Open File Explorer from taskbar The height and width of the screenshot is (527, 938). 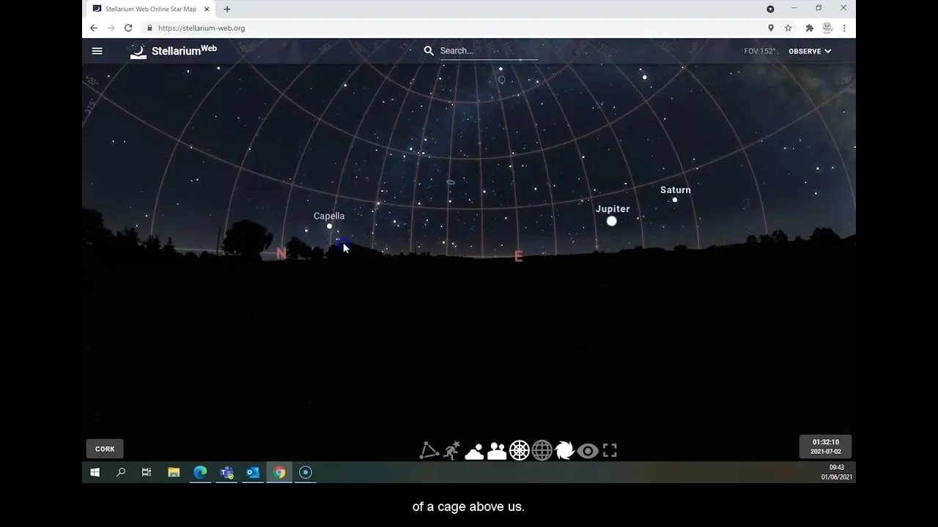(x=174, y=473)
